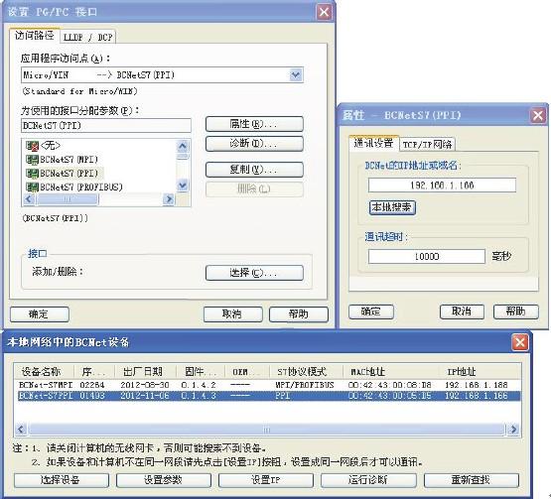Viewport: 551px width, 499px height.
Task: Click the interface parameter field BCNetS7(PPI)
Action: pos(106,125)
